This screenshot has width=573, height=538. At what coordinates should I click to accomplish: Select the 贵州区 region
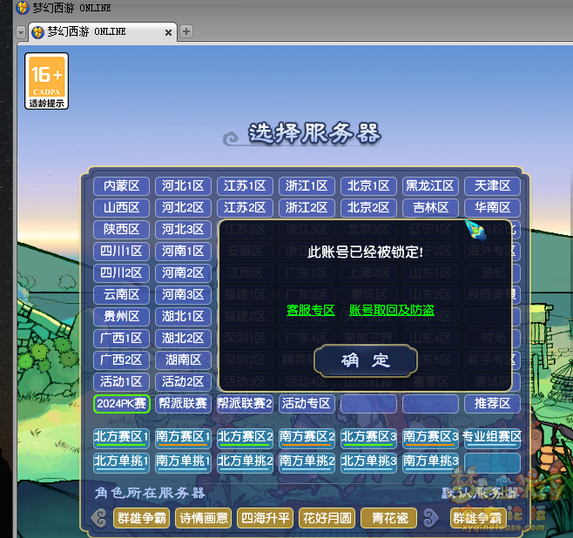point(121,316)
